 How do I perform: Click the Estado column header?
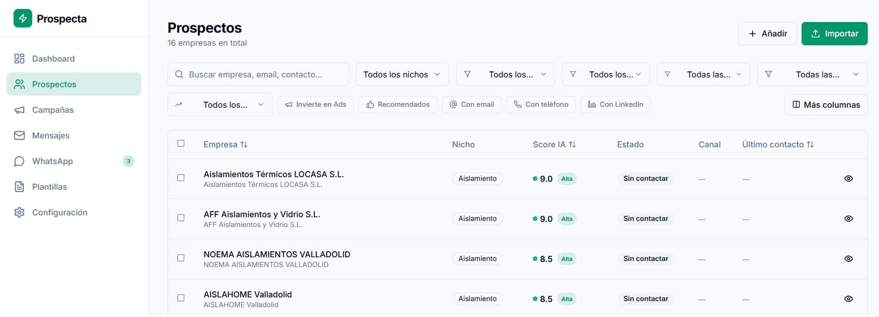pyautogui.click(x=631, y=144)
